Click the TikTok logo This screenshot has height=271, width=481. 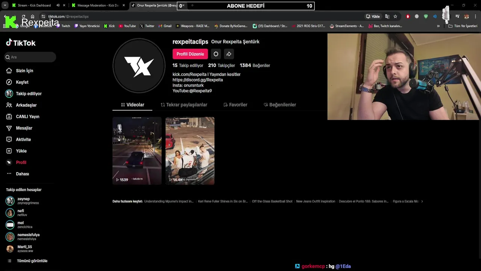click(21, 43)
